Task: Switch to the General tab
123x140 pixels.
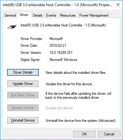Action: [x=10, y=15]
